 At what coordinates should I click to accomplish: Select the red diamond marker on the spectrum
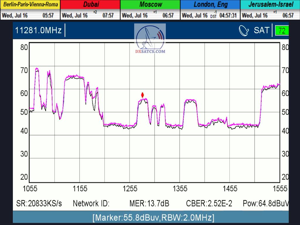tap(142, 95)
